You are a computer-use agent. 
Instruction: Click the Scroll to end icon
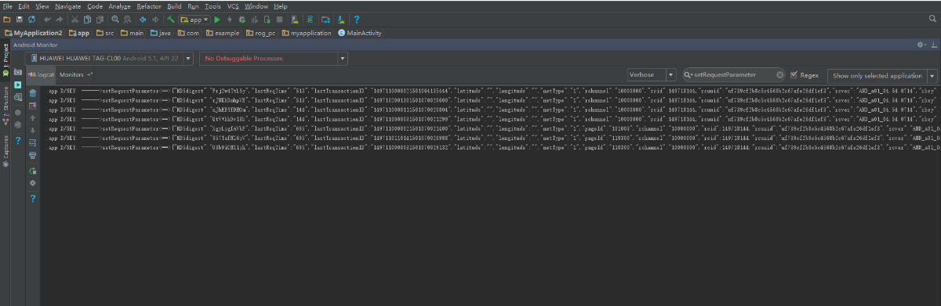(32, 105)
